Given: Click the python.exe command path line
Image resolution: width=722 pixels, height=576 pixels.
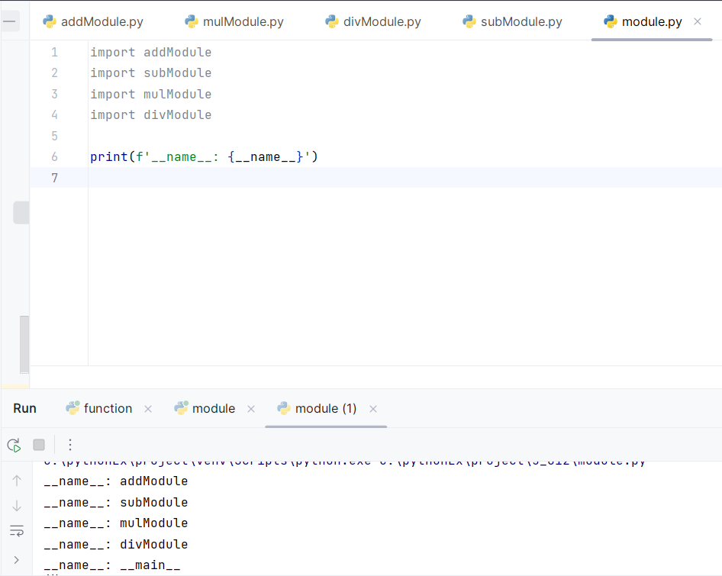Looking at the screenshot, I should coord(344,462).
